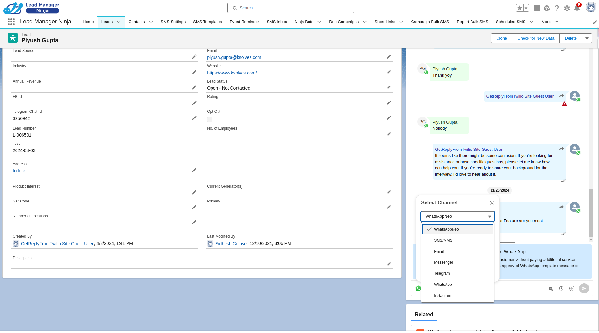Edit the Email field pencil
This screenshot has height=333, width=599.
[x=389, y=57]
